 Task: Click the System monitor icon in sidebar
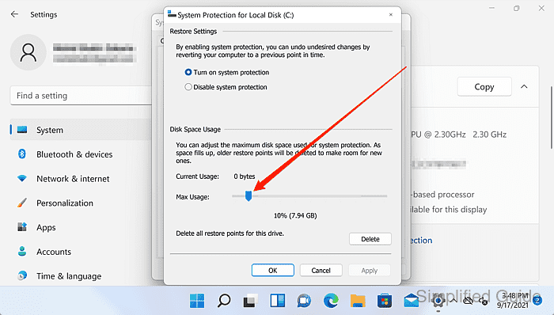click(22, 130)
